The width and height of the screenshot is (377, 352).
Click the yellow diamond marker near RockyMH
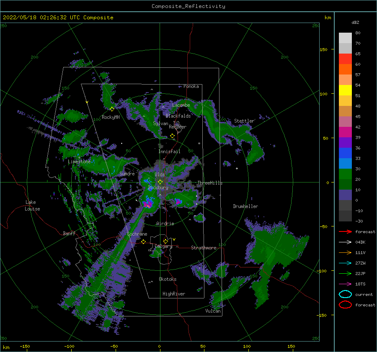point(112,109)
